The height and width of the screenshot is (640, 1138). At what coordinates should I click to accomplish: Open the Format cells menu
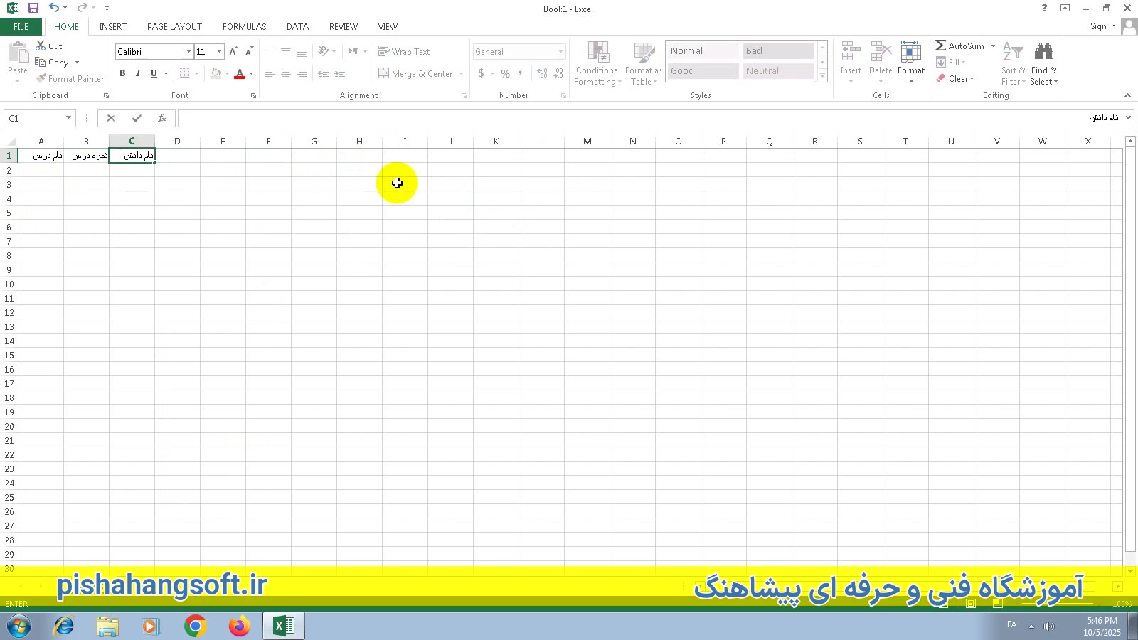(x=911, y=63)
